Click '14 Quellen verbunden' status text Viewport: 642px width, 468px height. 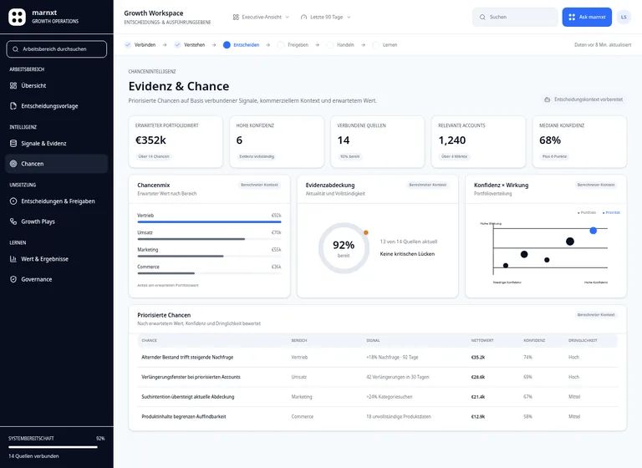(33, 456)
